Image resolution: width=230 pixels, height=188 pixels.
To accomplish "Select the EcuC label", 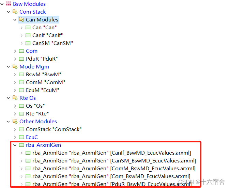I will coord(32,137).
